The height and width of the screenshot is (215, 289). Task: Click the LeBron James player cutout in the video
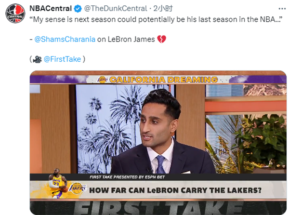click(57, 183)
